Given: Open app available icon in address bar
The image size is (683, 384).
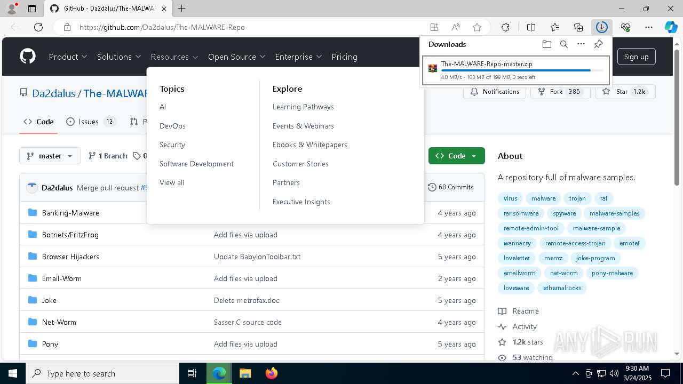Looking at the screenshot, I should (434, 27).
